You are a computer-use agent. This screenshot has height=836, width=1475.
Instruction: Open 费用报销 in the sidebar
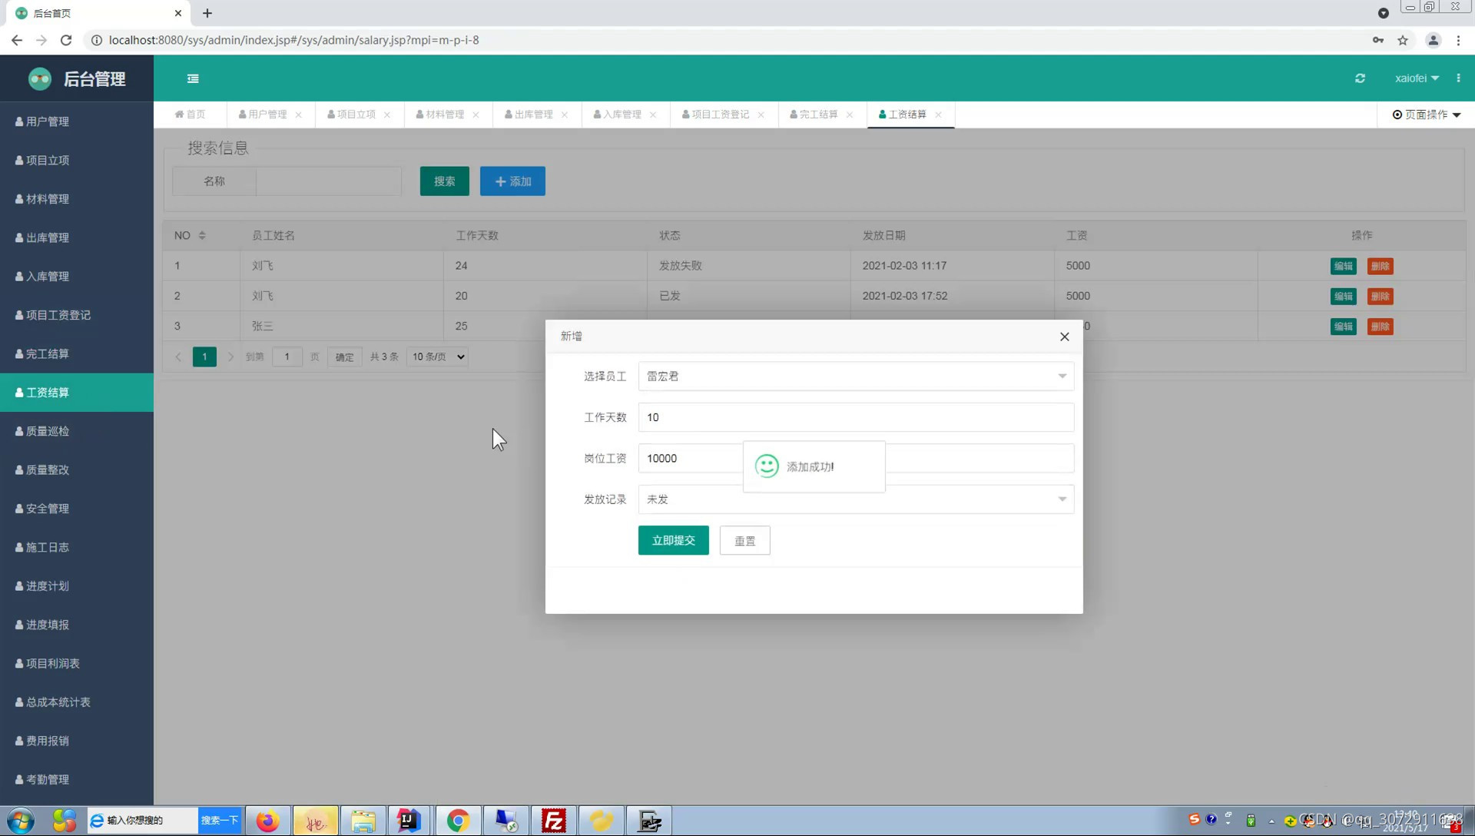pyautogui.click(x=77, y=741)
